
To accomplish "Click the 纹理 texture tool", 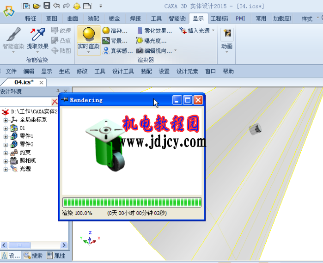I will coord(61,31).
